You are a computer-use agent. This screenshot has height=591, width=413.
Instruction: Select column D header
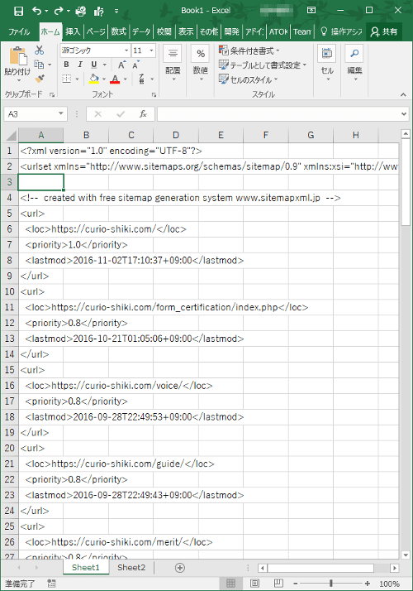point(176,135)
